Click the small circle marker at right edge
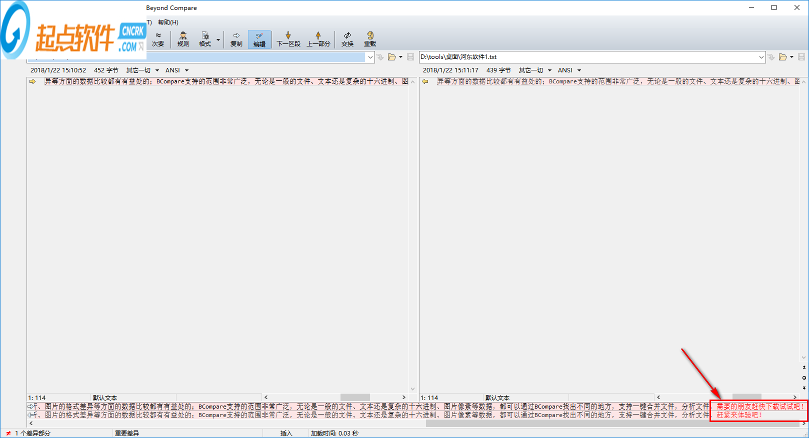 pyautogui.click(x=804, y=378)
